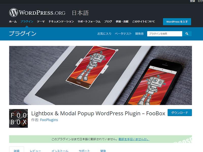This screenshot has width=203, height=152.
Task: Select 参加・貢献 in the navigation
Action: pos(122,22)
